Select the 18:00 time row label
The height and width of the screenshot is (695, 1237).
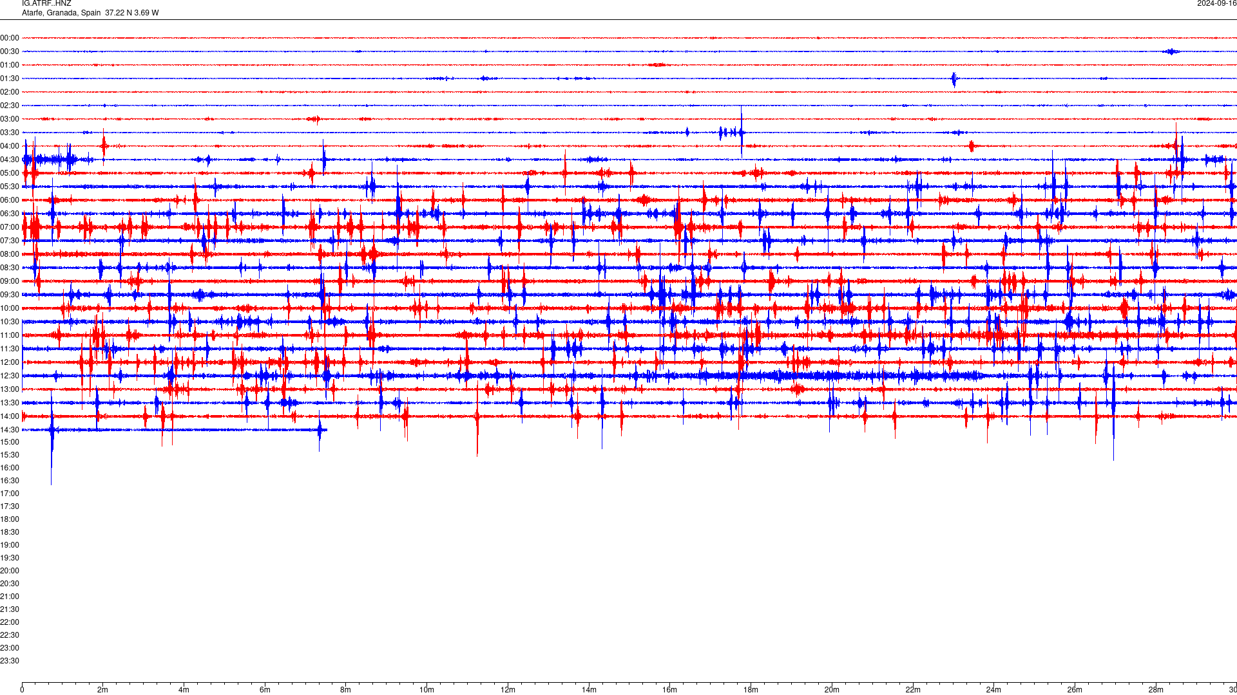10,519
